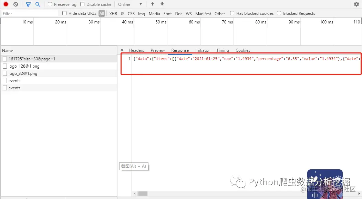Export HAR file with download arrow

(162, 4)
